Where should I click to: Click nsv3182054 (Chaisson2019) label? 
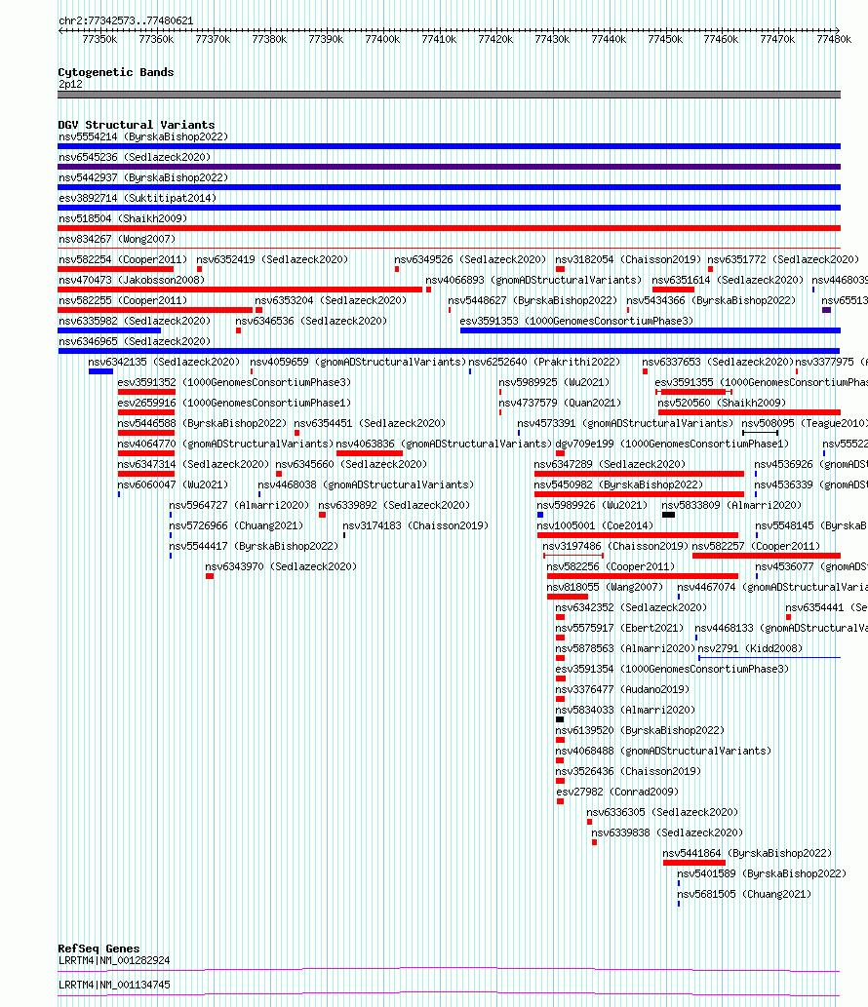click(x=628, y=260)
